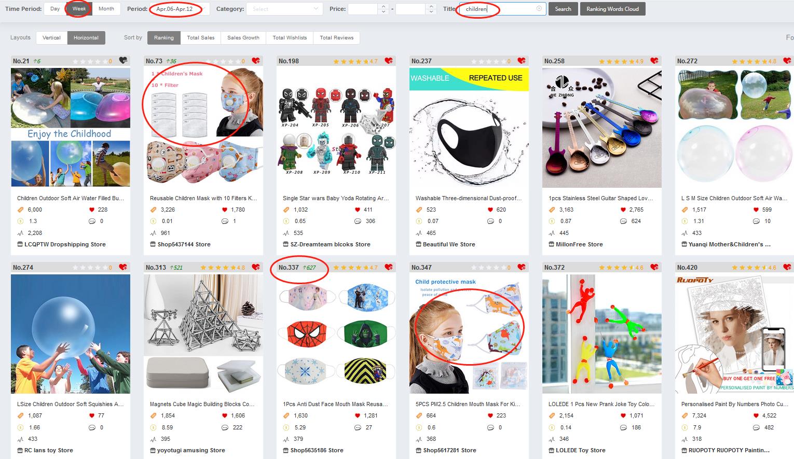Click the heart icon on product No.258
Viewport: 794px width, 459px height.
[654, 61]
